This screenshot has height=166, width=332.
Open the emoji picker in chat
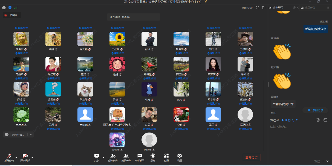coord(318,120)
